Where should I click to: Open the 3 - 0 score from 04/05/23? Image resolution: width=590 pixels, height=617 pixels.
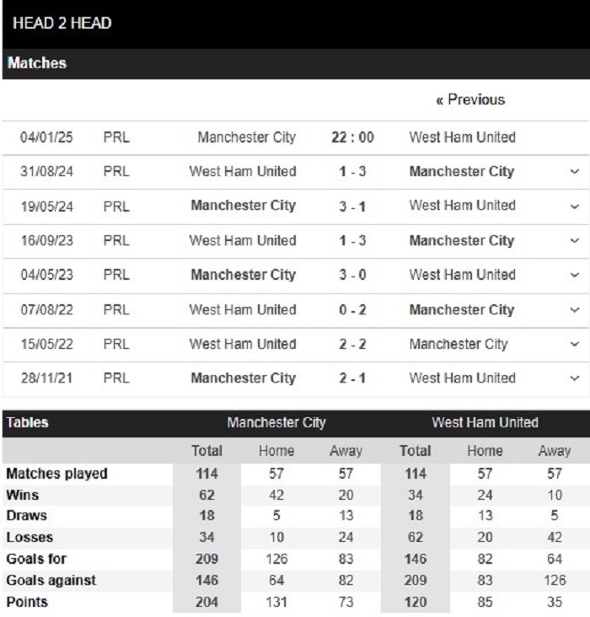[352, 275]
